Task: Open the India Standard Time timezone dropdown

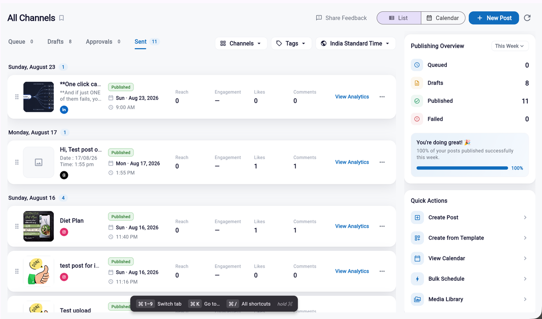Action: point(355,44)
